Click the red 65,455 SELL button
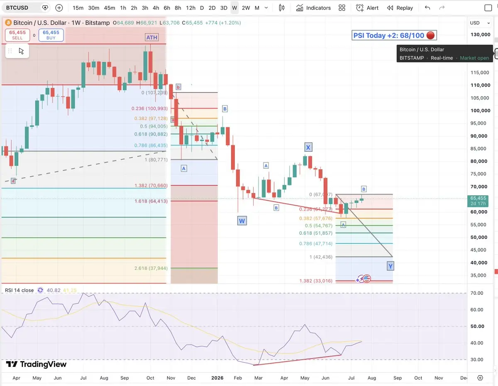The height and width of the screenshot is (386, 498). (x=17, y=35)
